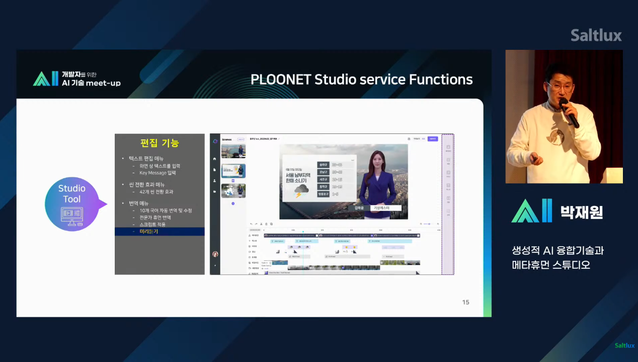Select the 서울 남부지역 한때 소나기 headline
The width and height of the screenshot is (638, 362).
pyautogui.click(x=298, y=178)
